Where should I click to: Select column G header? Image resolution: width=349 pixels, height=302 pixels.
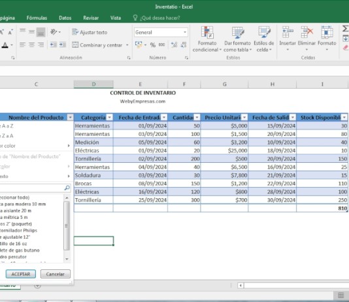click(x=224, y=84)
